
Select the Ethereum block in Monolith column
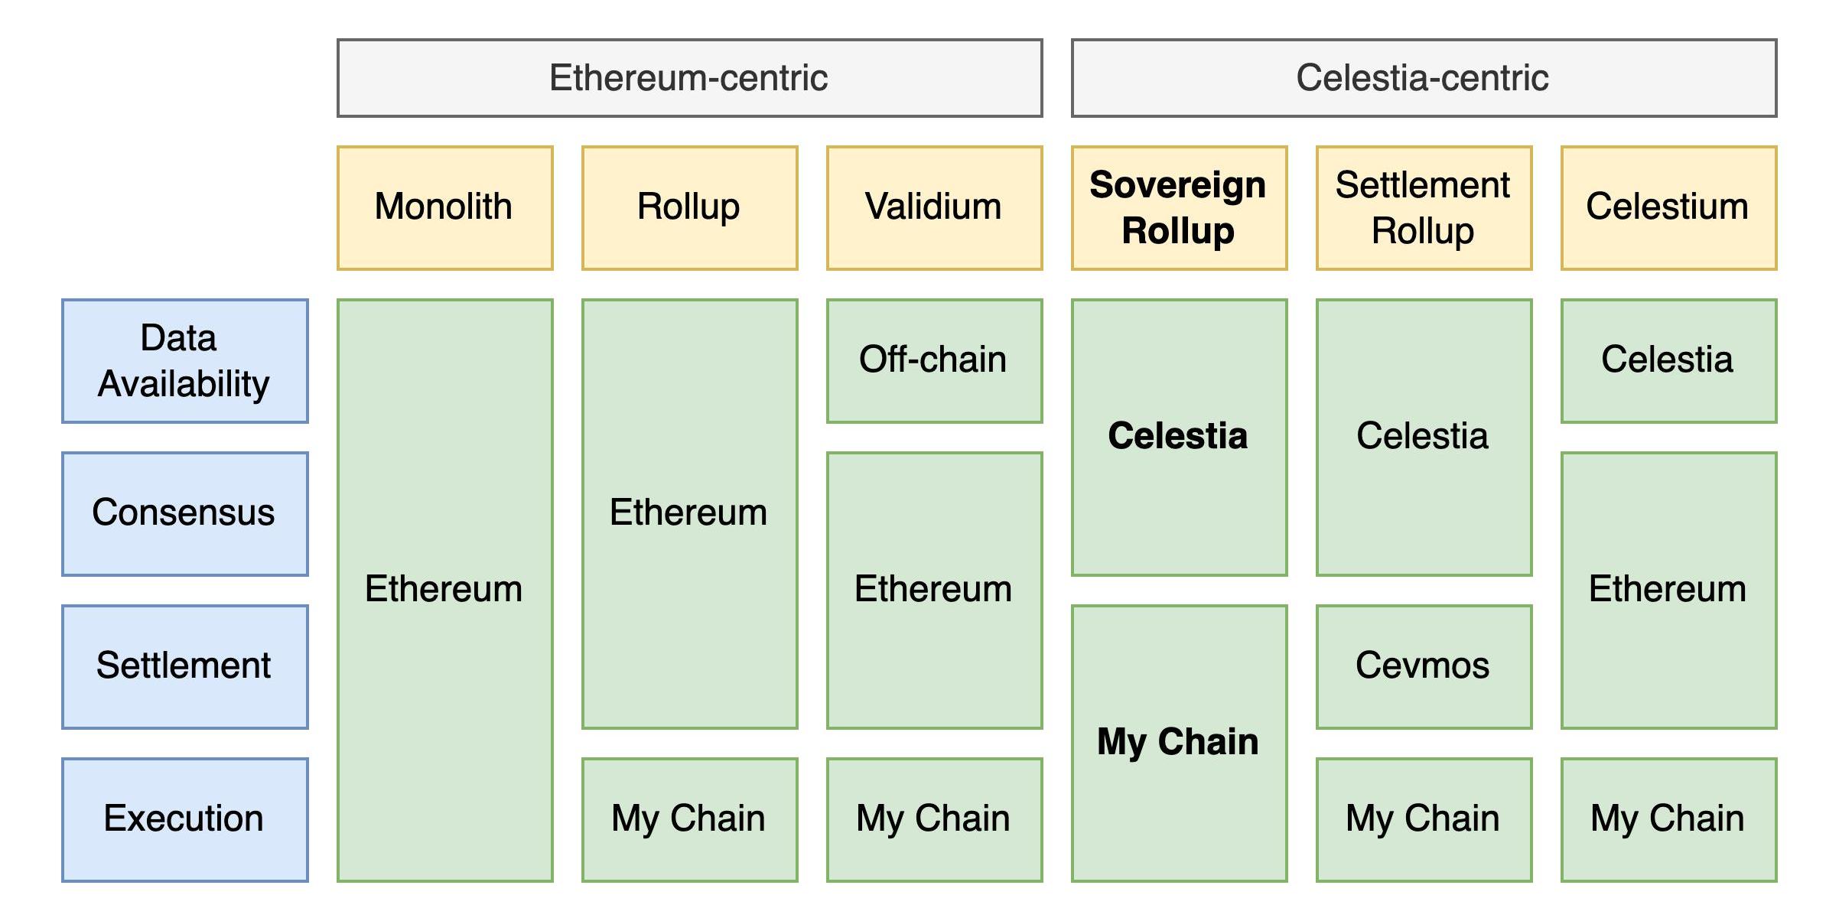pyautogui.click(x=444, y=590)
